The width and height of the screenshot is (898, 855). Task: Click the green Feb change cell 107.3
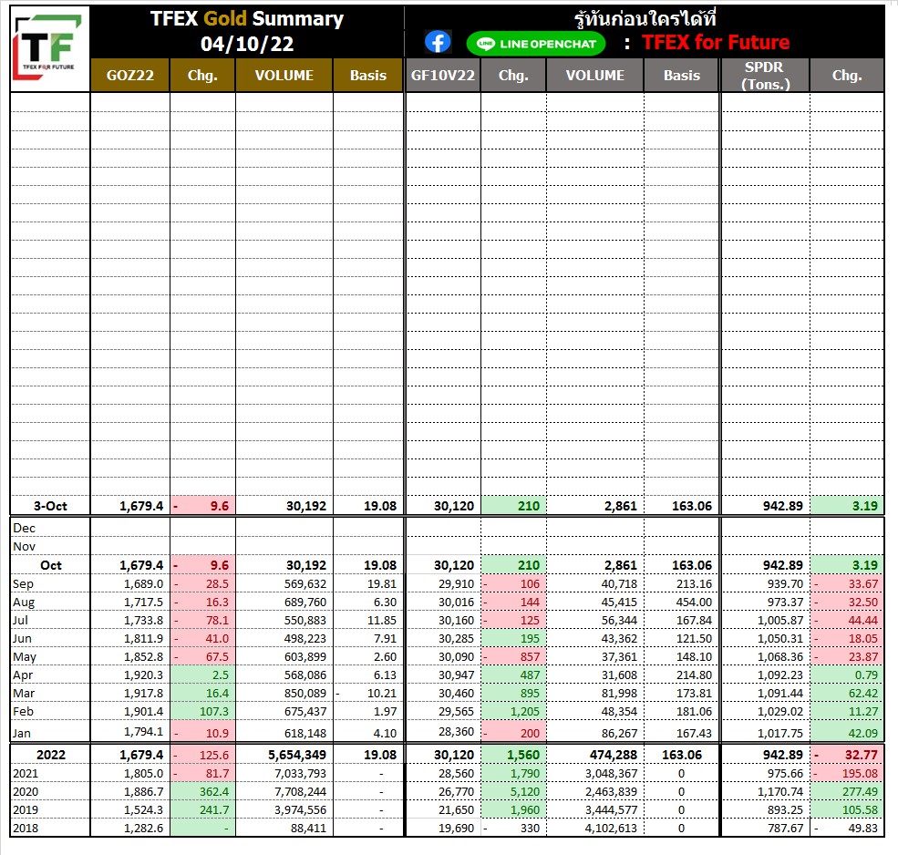(202, 712)
